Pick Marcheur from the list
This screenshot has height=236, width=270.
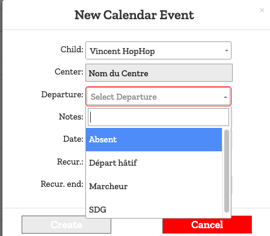point(154,186)
